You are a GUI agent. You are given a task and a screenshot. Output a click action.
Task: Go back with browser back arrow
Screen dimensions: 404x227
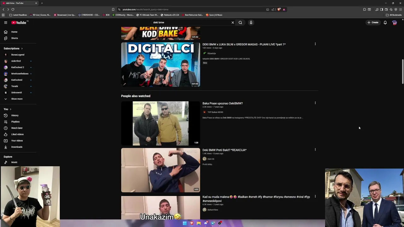tap(3, 9)
